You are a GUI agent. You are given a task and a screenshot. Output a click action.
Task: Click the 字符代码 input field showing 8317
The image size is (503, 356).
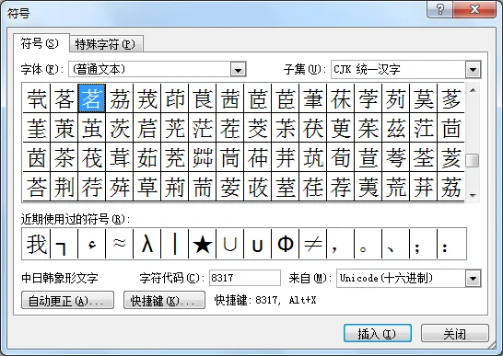[x=245, y=278]
